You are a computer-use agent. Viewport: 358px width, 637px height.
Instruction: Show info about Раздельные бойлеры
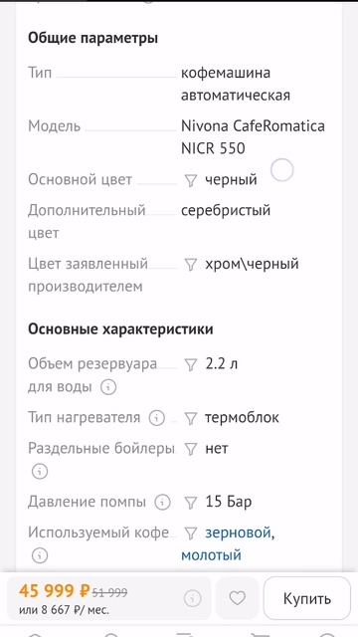40,472
